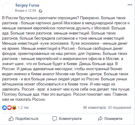Like the post via Подобається label
135x125 pixels.
pos(27,119)
